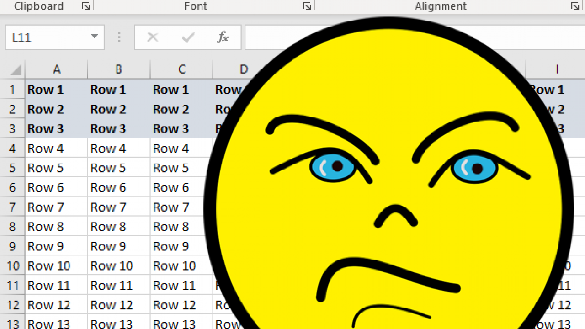585x329 pixels.
Task: Click cell A4 containing Row 4
Action: (x=57, y=149)
